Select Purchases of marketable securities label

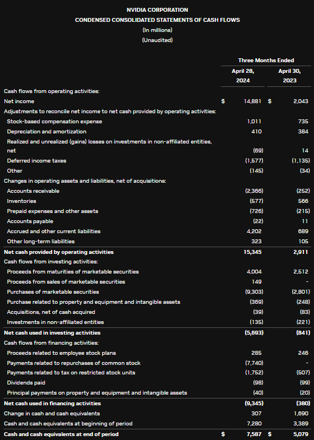(53, 292)
